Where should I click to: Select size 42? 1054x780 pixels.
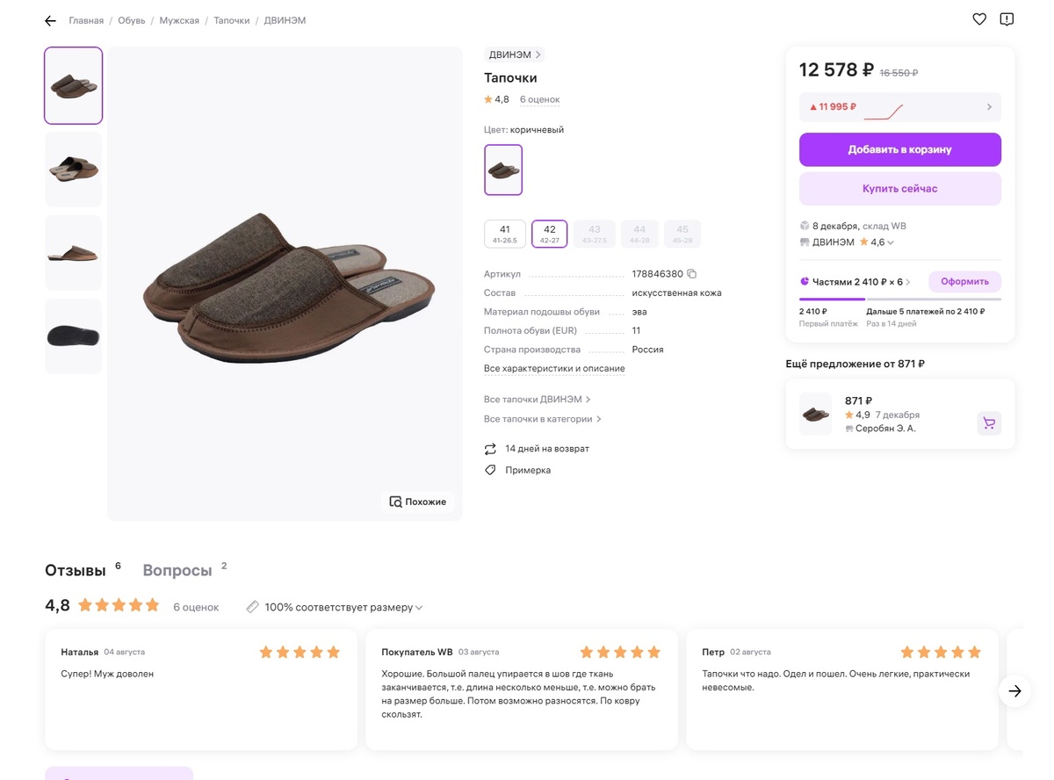click(550, 234)
